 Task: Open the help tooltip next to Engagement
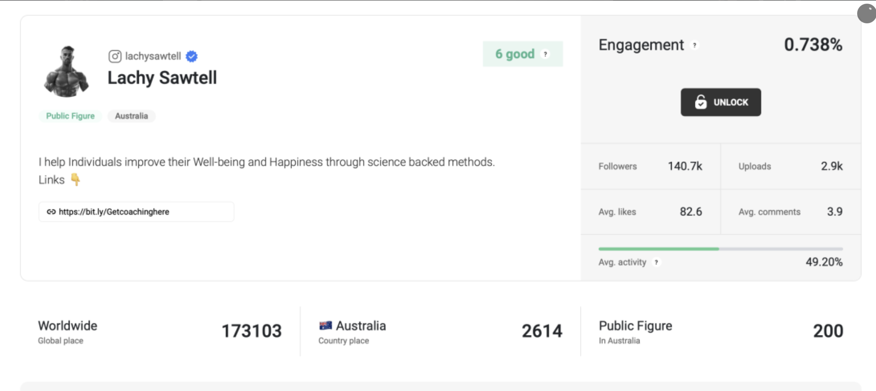(x=694, y=46)
